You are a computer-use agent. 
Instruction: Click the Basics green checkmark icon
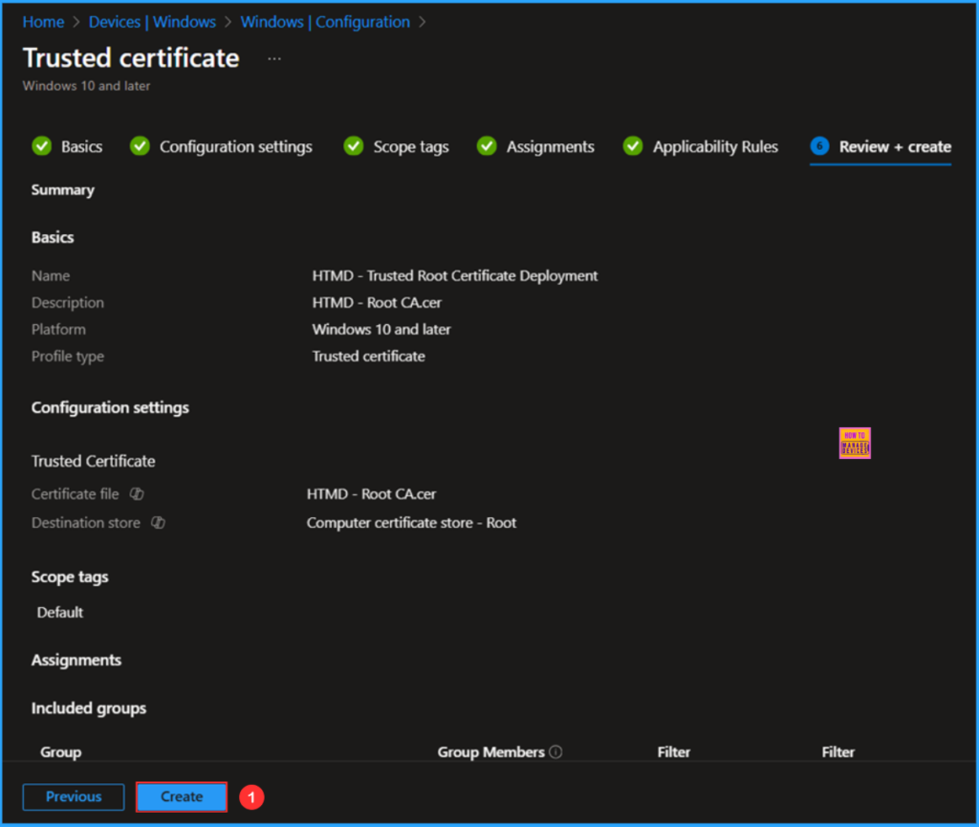[x=42, y=146]
